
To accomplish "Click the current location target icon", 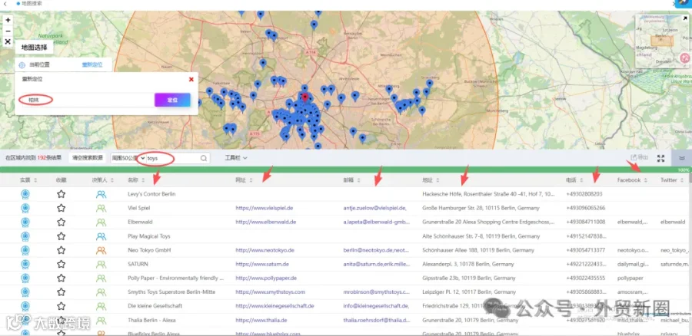I will coord(22,64).
